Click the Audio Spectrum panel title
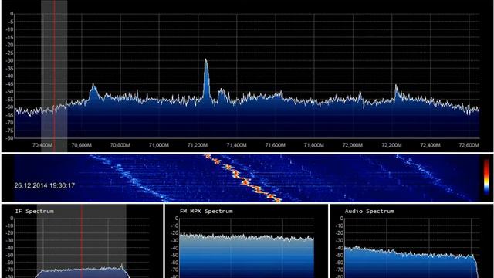 point(369,211)
